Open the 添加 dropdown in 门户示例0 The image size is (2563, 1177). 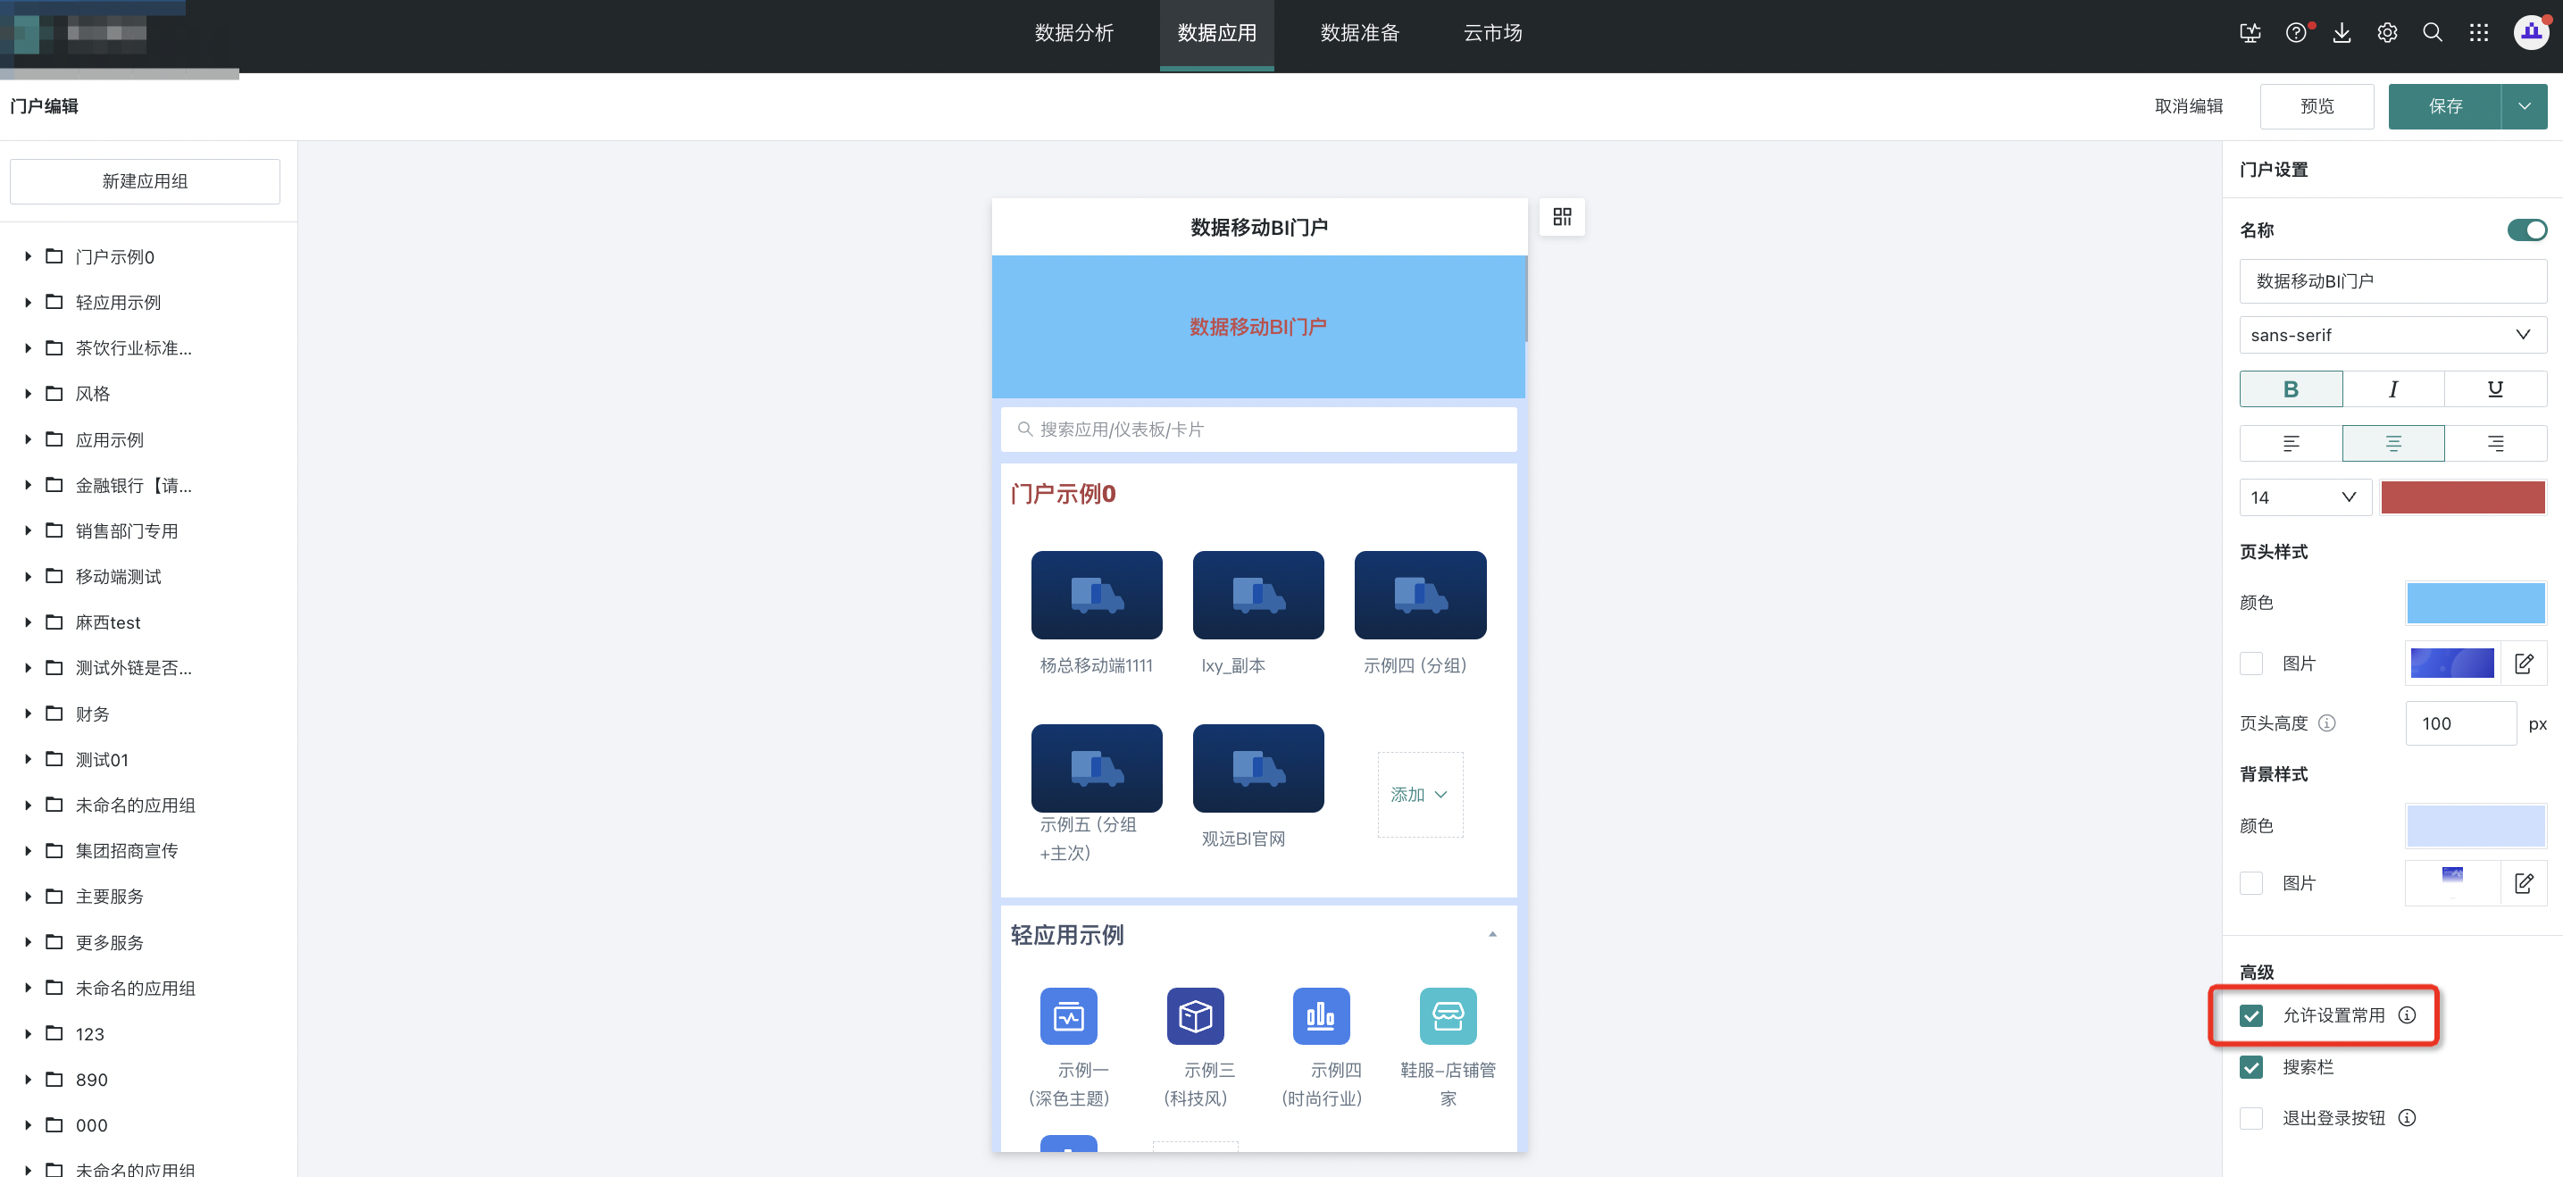1419,794
